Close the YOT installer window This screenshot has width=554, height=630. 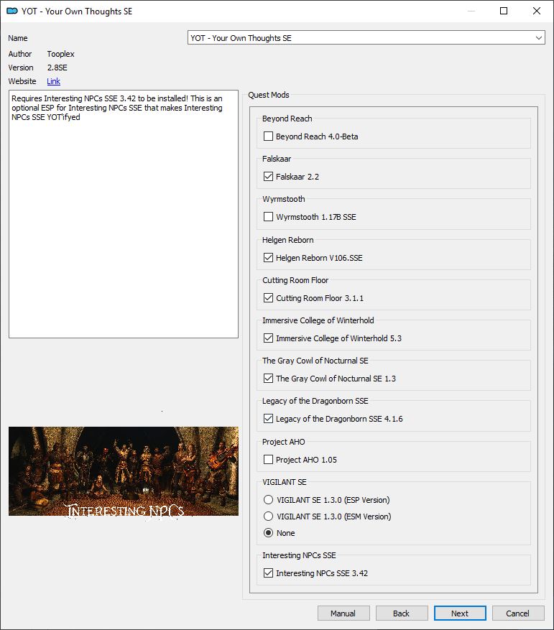pos(537,11)
